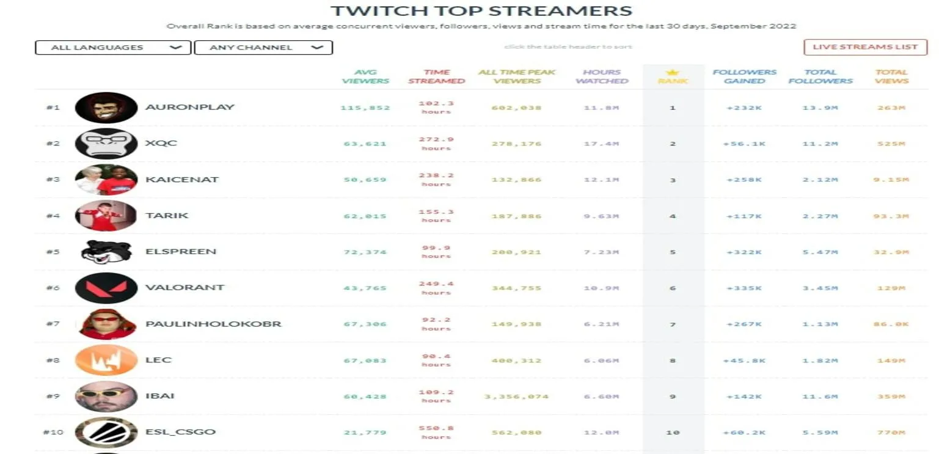Screen dimensions: 939x454
Task: Sort by AVG VIEWERS column header
Action: pos(366,76)
